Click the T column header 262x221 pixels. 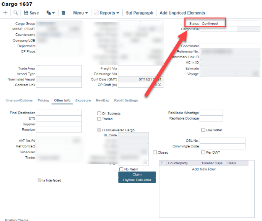click(163, 163)
